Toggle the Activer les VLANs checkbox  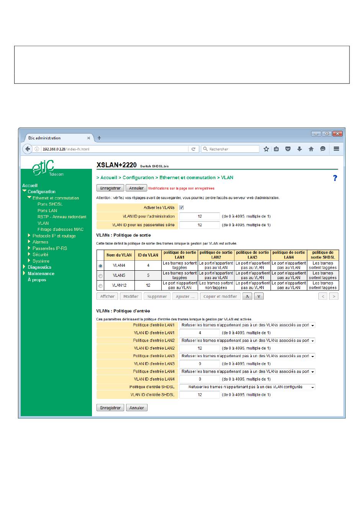click(x=182, y=207)
